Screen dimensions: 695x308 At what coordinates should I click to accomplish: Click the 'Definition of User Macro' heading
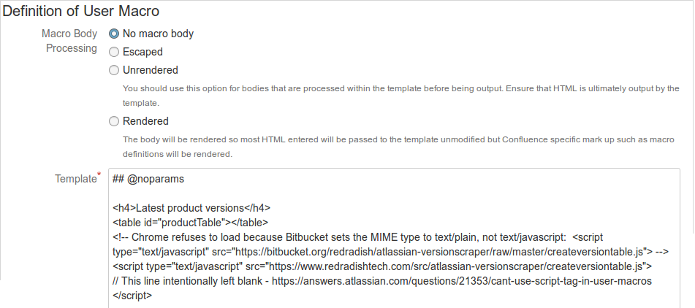81,11
